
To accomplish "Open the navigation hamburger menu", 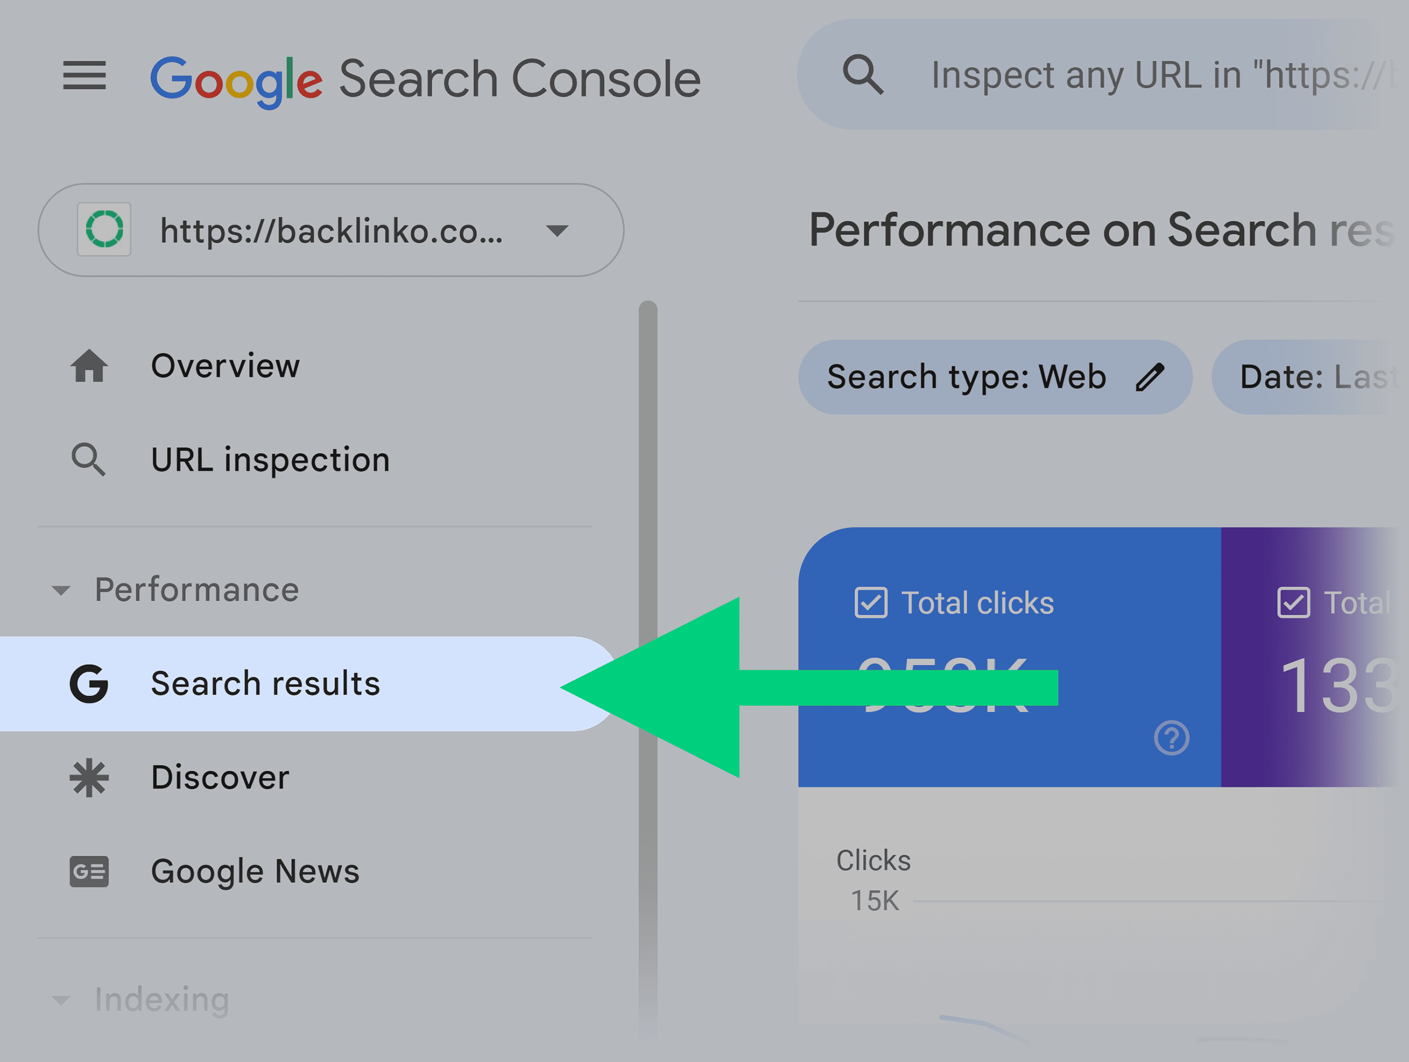I will tap(83, 75).
